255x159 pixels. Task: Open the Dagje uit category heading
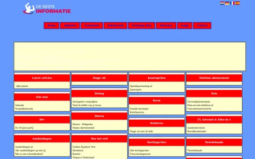tap(99, 78)
